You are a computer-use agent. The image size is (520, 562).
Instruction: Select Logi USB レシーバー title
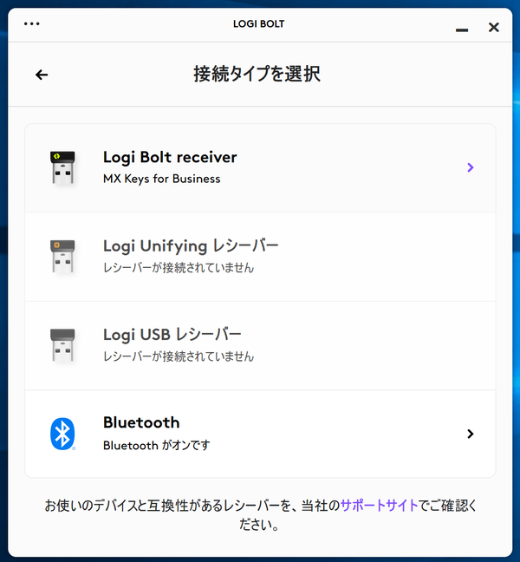pyautogui.click(x=172, y=335)
